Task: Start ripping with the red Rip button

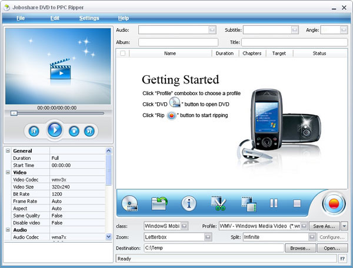Action: pos(334,204)
